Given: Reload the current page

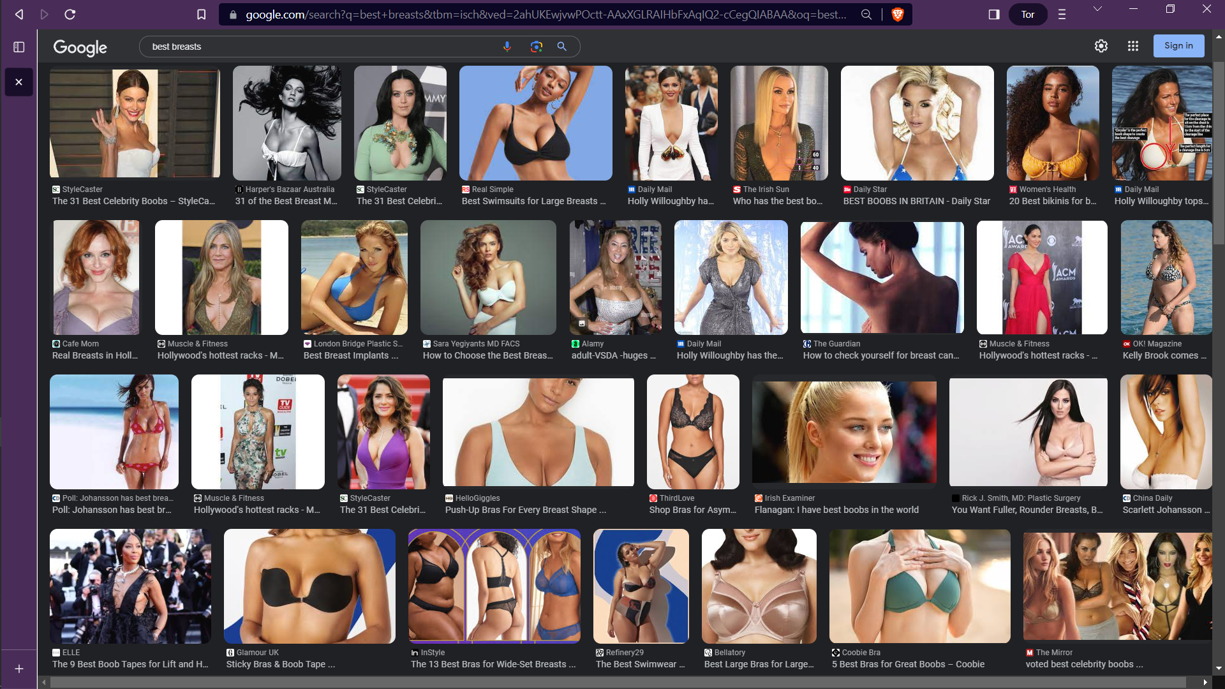Looking at the screenshot, I should click(70, 14).
